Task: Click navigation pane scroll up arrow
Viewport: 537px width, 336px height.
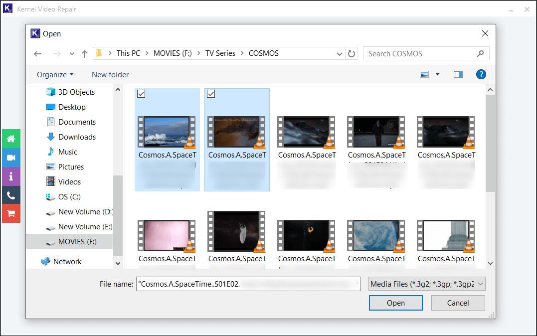Action: pyautogui.click(x=118, y=90)
